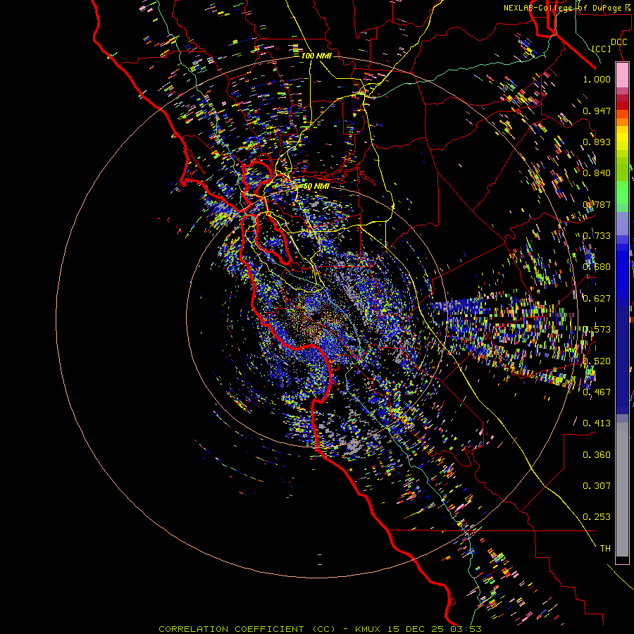The image size is (634, 634).
Task: Click the 0.733 scale value
Action: 597,236
